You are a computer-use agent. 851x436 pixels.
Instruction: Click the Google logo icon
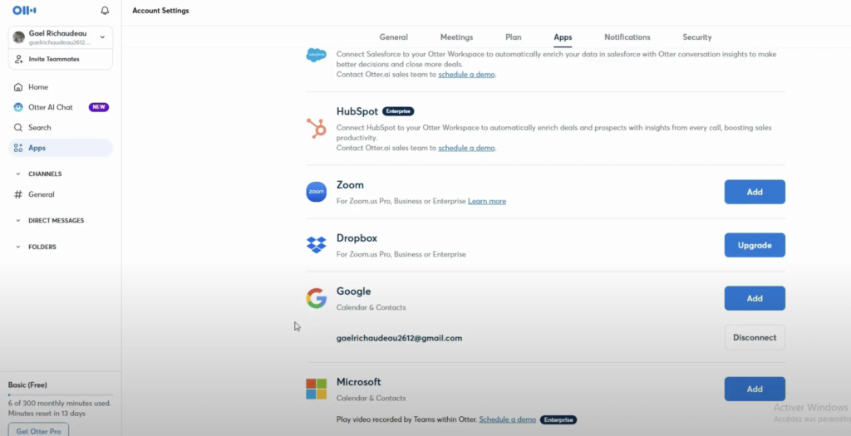[x=317, y=298]
